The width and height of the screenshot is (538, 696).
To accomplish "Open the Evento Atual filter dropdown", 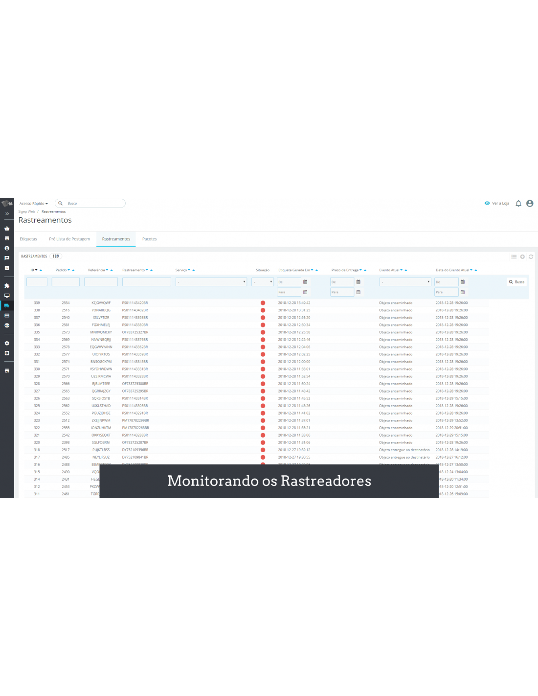I will click(405, 282).
